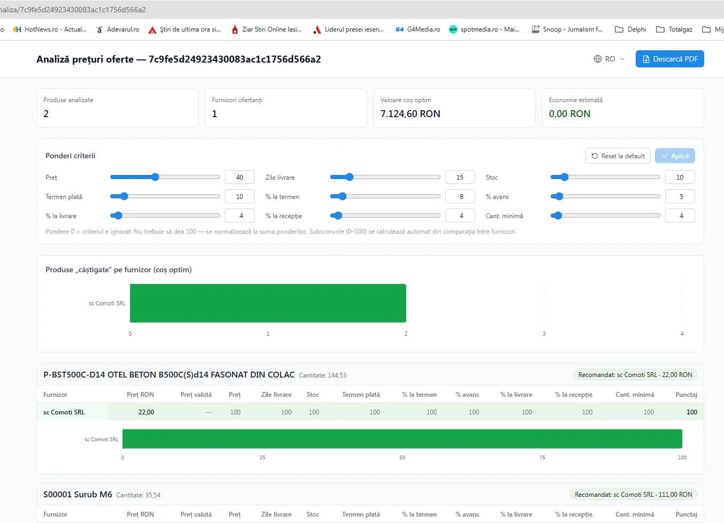Click the globe language icon

tap(598, 59)
